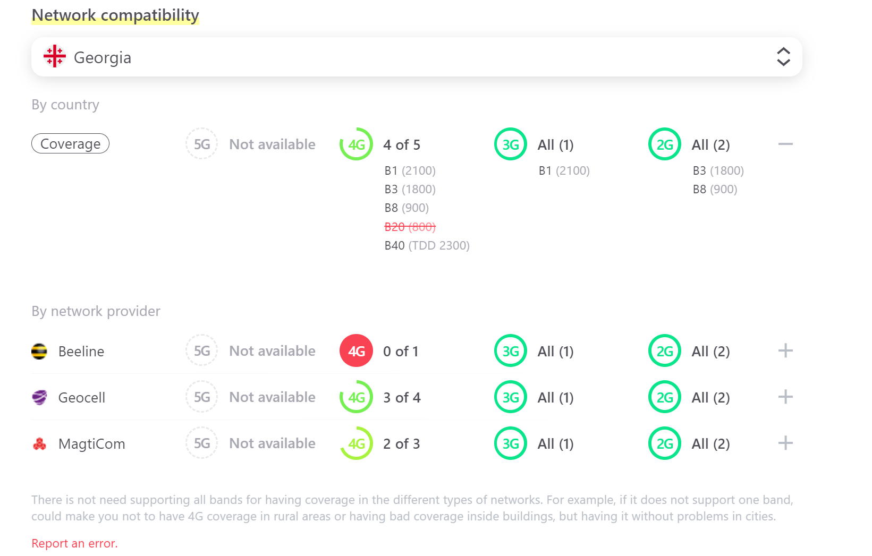Click the Beeline provider logo

click(x=39, y=352)
